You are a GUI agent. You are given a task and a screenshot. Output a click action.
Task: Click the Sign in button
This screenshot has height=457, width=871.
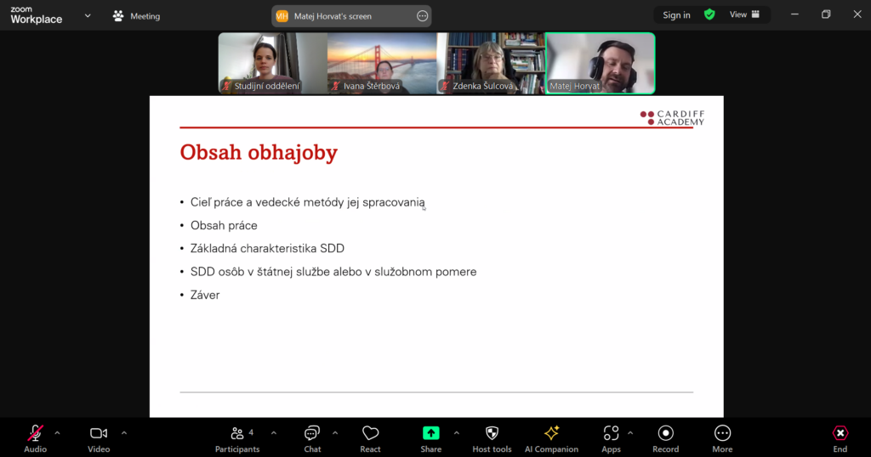pyautogui.click(x=676, y=15)
